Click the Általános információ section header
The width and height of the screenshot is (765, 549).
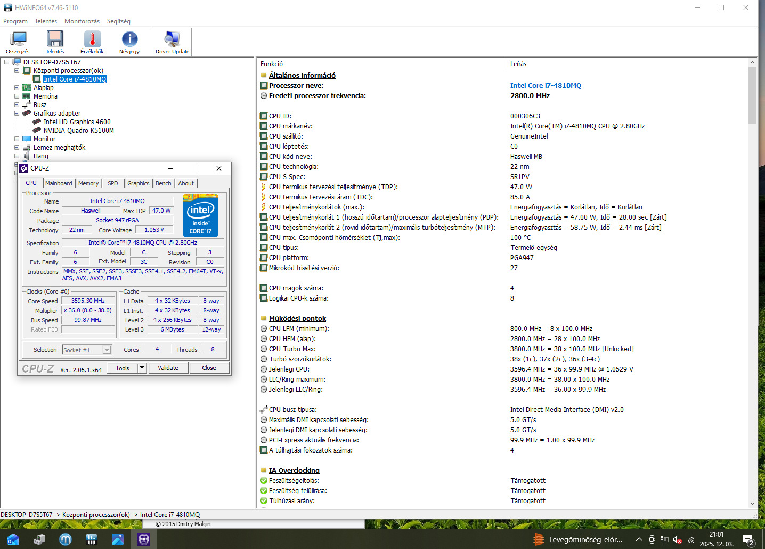302,75
